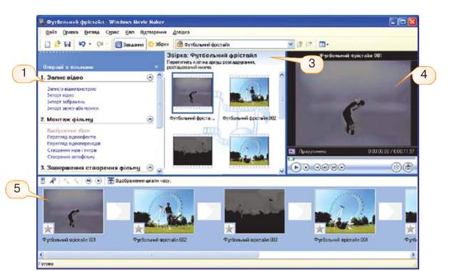
Task: Click the 'Перегляд відеопереходів' link
Action: [74, 144]
